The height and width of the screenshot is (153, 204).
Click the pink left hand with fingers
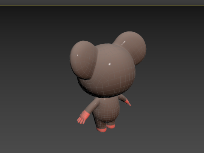(x=83, y=117)
